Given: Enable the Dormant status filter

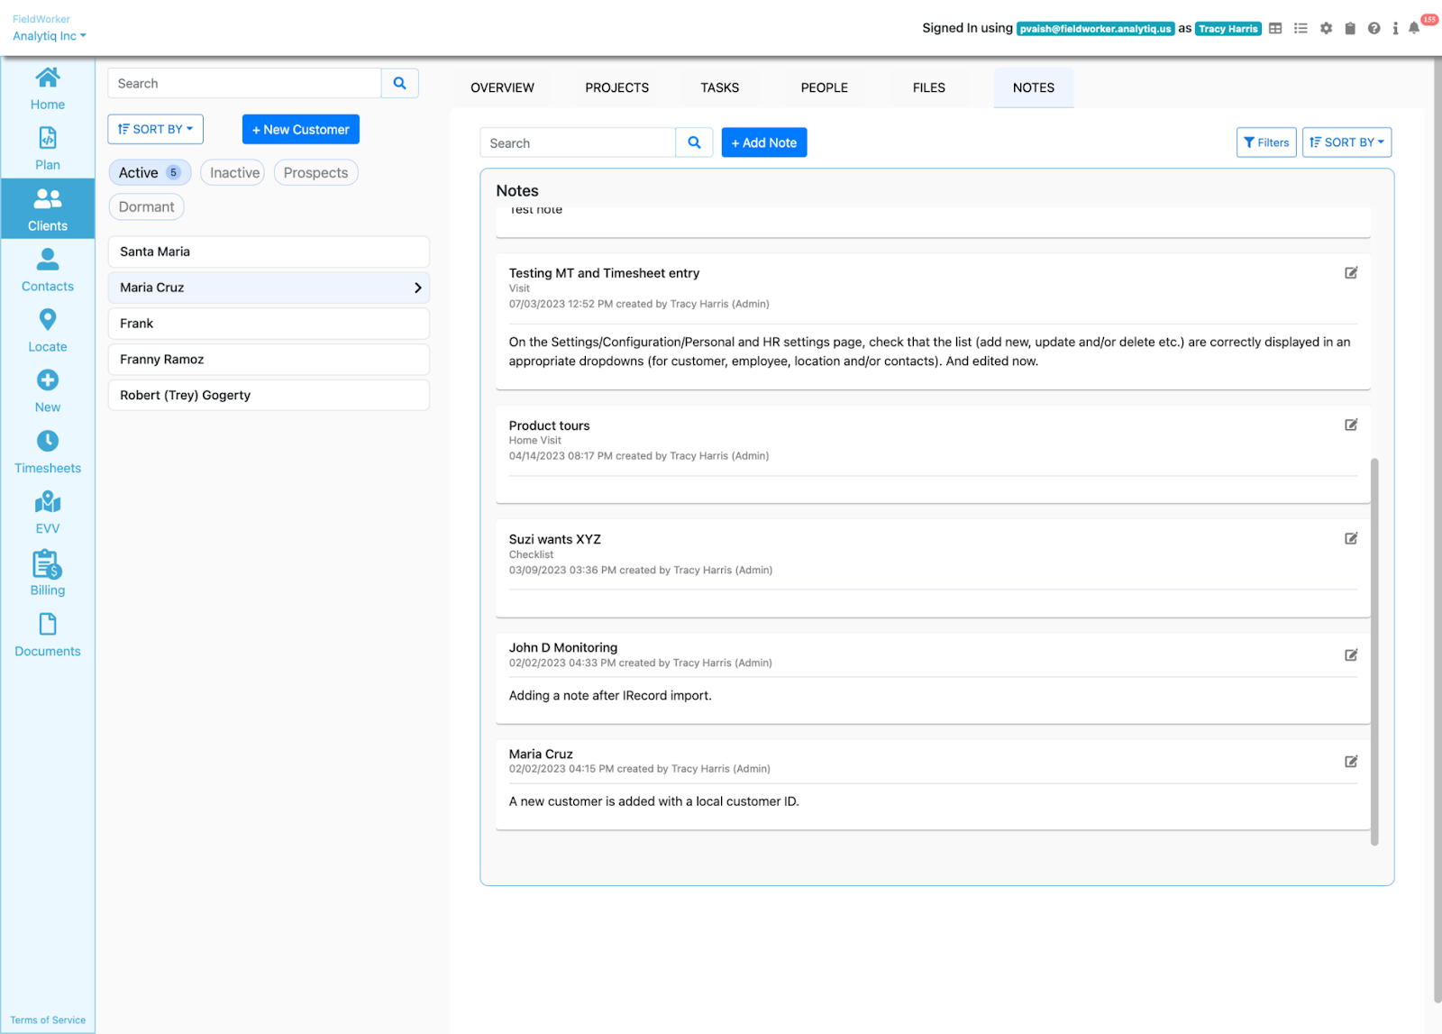Looking at the screenshot, I should pyautogui.click(x=146, y=207).
